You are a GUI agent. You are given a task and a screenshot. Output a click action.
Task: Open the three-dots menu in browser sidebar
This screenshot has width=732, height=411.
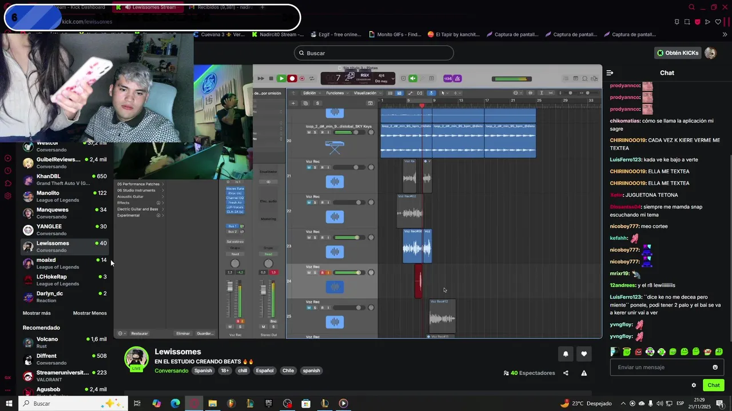pos(8,389)
